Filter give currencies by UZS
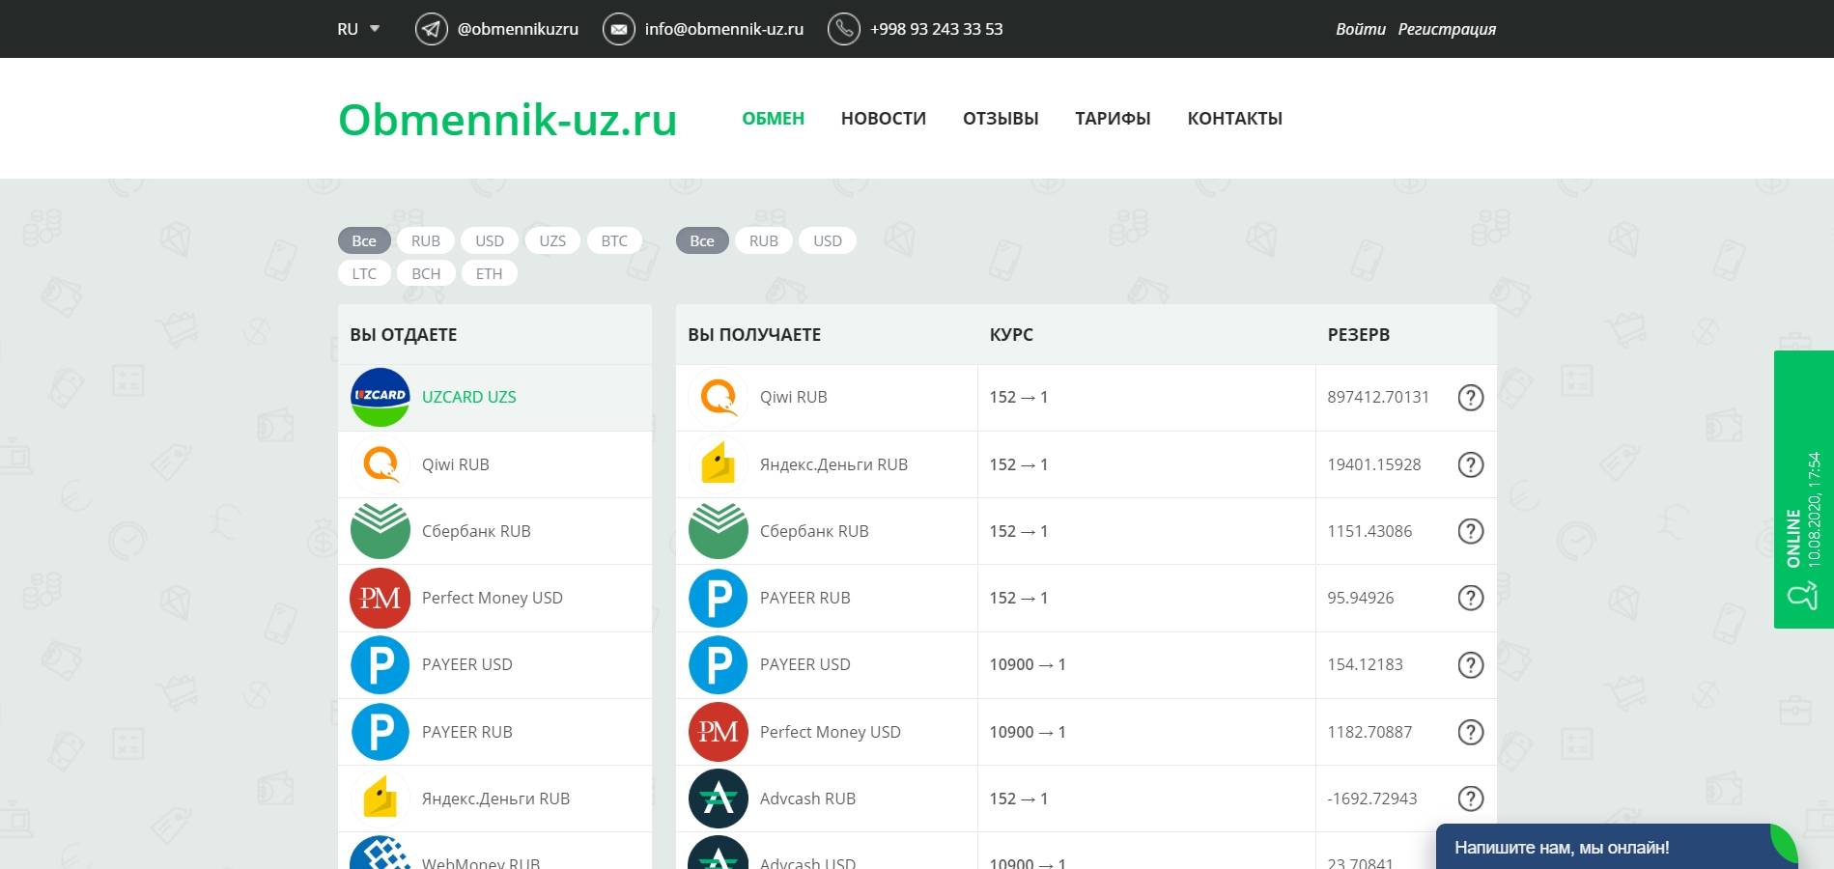The height and width of the screenshot is (869, 1834). coord(552,240)
